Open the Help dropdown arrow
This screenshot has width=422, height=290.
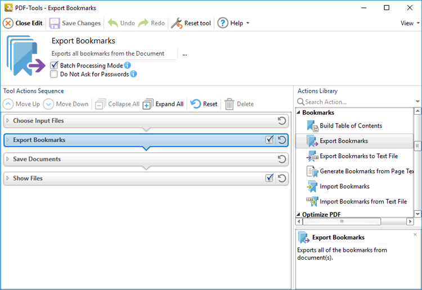click(248, 23)
